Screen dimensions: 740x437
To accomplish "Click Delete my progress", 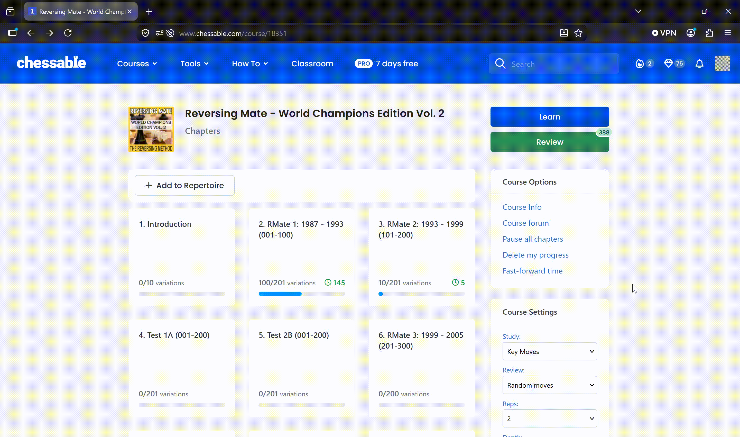I will [535, 255].
